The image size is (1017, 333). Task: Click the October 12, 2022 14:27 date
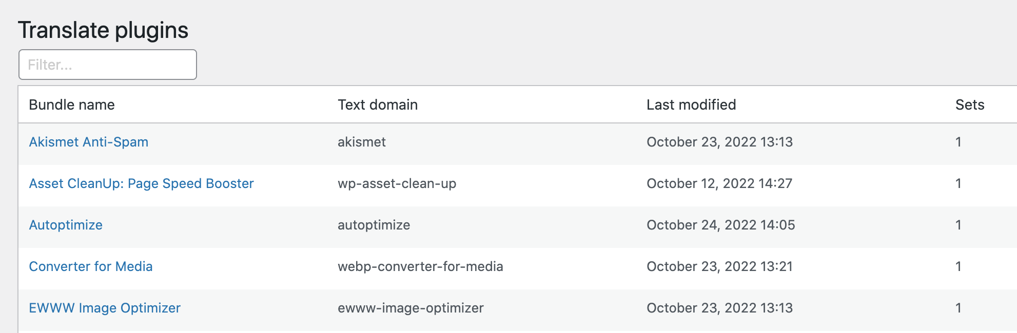pos(719,183)
